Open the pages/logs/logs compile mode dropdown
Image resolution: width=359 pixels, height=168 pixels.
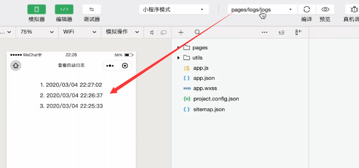tap(263, 10)
